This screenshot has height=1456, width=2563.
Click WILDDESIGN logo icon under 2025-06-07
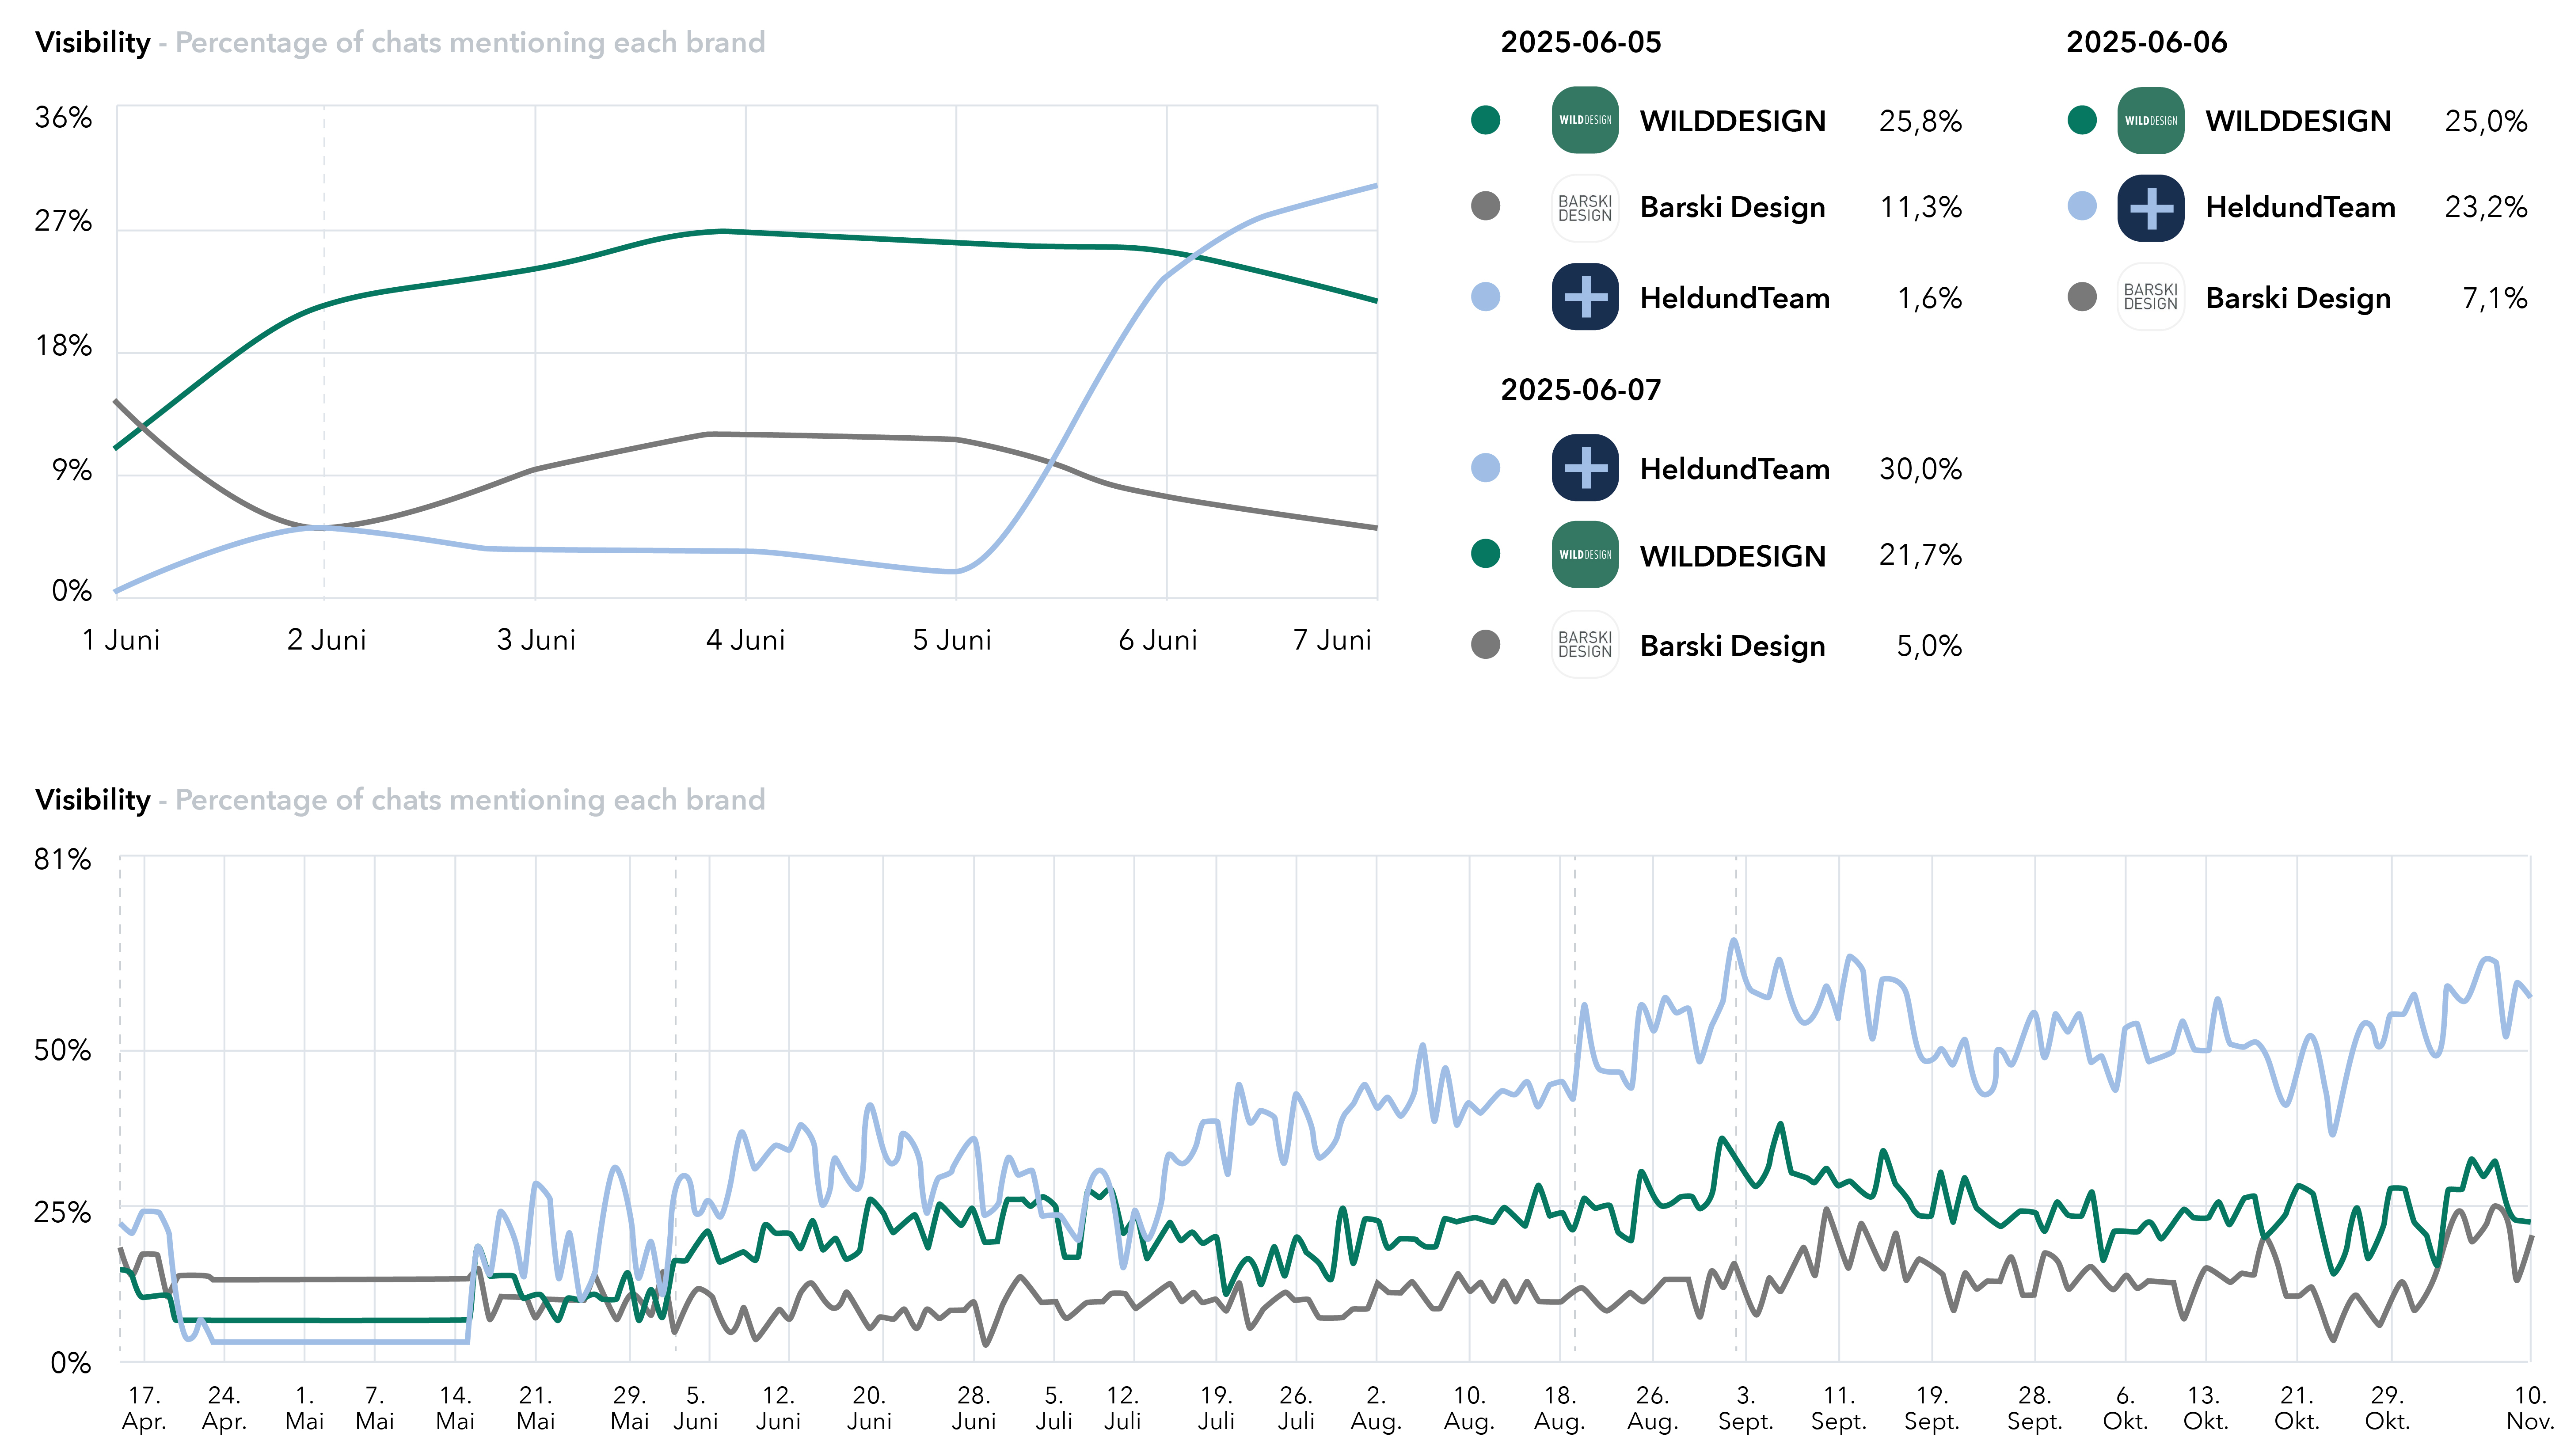[1584, 555]
